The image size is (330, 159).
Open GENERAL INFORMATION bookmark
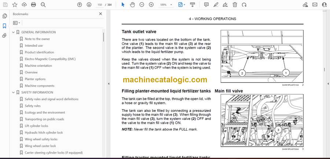coord(38,32)
